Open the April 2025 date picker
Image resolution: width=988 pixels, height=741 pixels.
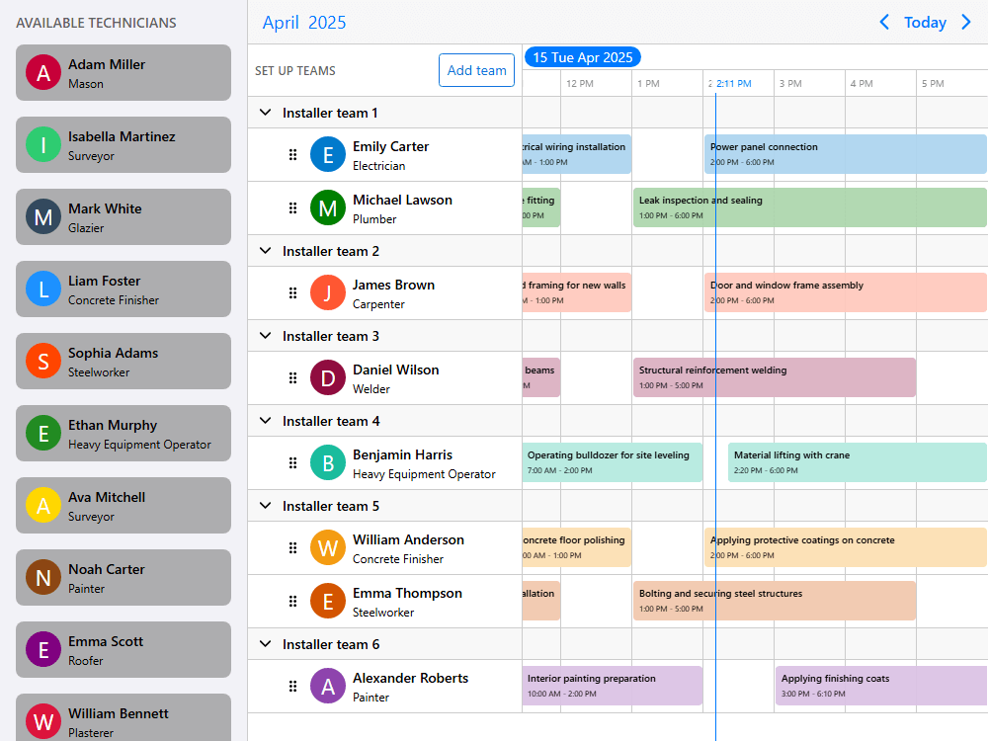tap(303, 22)
